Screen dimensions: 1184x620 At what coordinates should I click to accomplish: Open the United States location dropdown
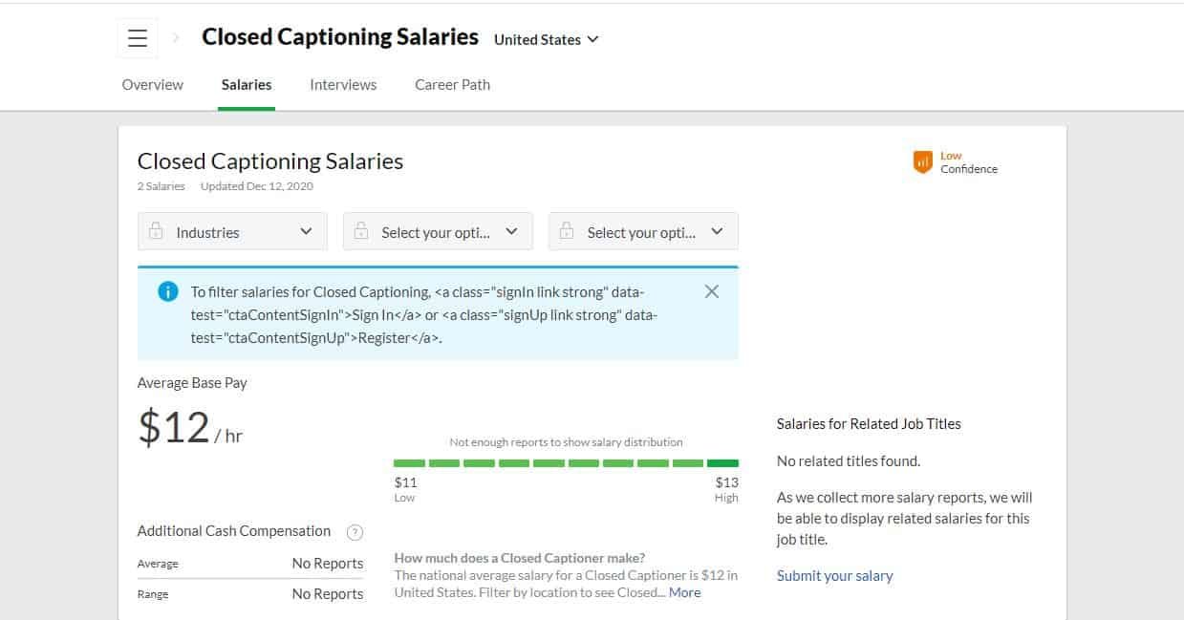click(x=545, y=40)
